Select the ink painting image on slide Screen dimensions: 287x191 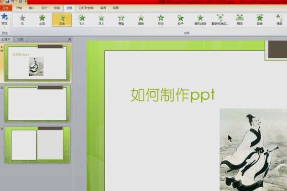(x=254, y=149)
